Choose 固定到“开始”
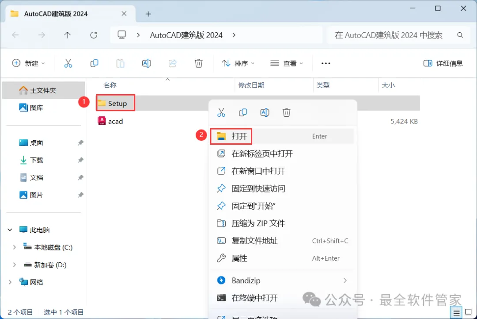The width and height of the screenshot is (477, 319). (282, 206)
